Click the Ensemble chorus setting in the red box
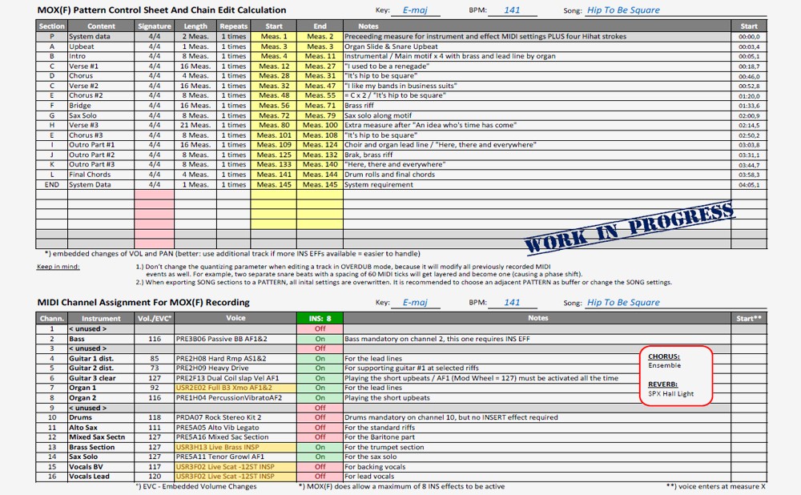The image size is (801, 495). point(664,365)
